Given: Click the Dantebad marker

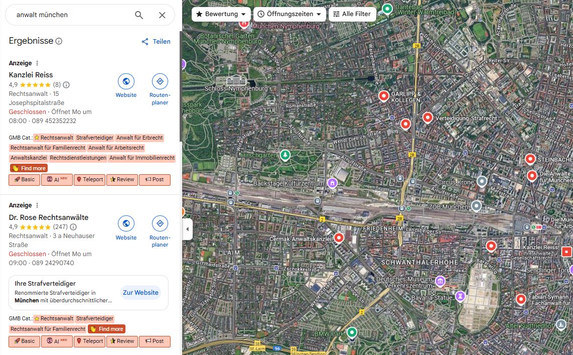Looking at the screenshot, I should (x=387, y=8).
